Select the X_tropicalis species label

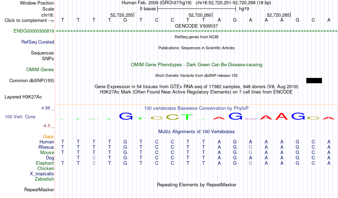tap(42, 174)
